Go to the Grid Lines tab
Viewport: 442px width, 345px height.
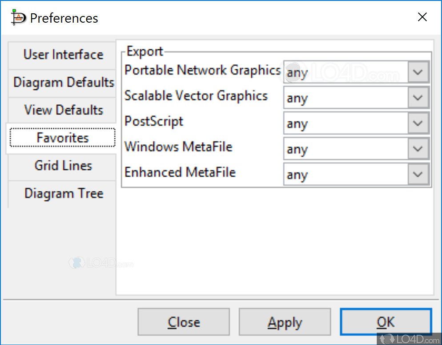tap(63, 166)
